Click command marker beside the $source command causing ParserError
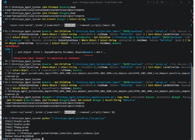Image resolution: width=195 pixels, height=140 pixels. pos(4,31)
